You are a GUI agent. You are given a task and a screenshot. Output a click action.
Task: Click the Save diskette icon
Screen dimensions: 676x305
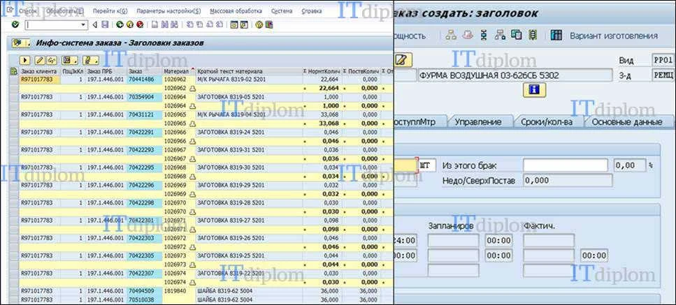point(105,25)
